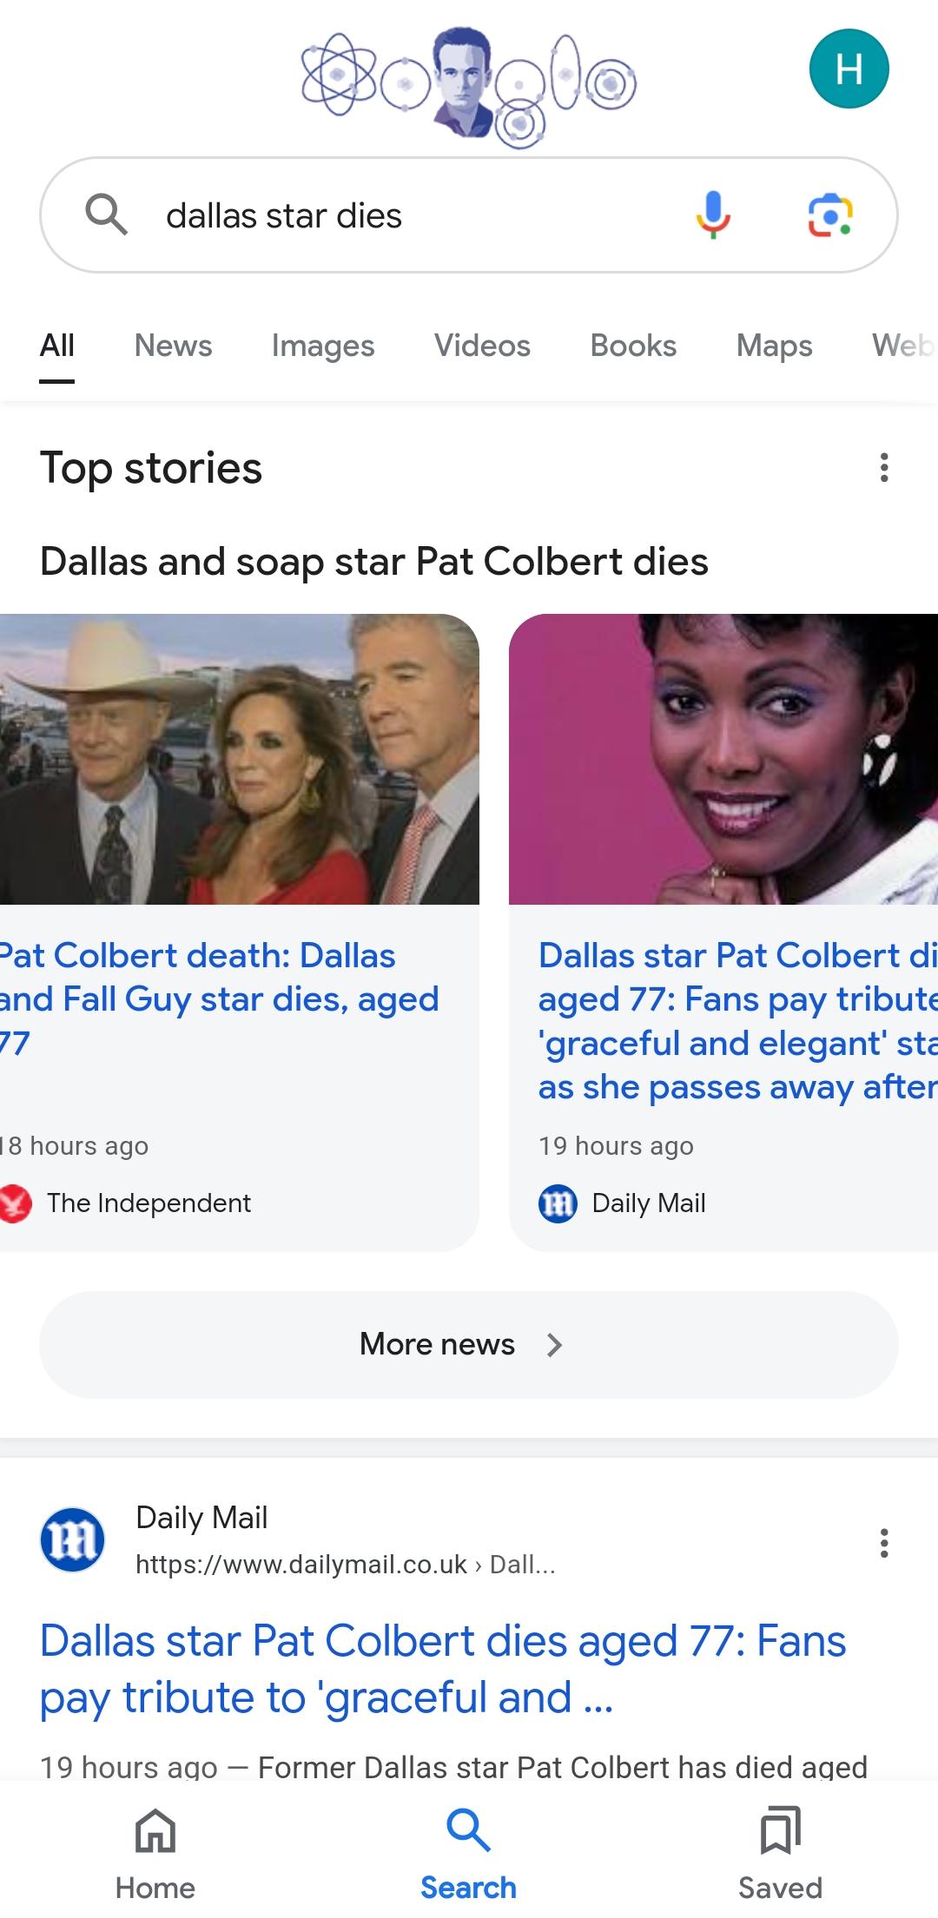The height and width of the screenshot is (1918, 938).
Task: Open the account profile avatar H
Action: tap(849, 69)
